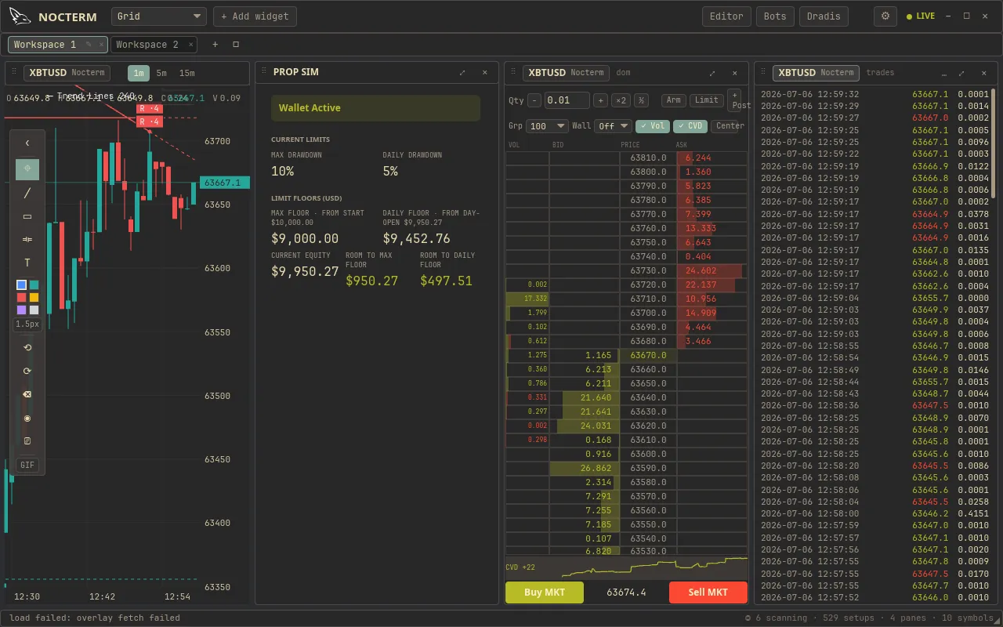
Task: Open the trades panel XBTUSD symbol selector
Action: pyautogui.click(x=816, y=73)
